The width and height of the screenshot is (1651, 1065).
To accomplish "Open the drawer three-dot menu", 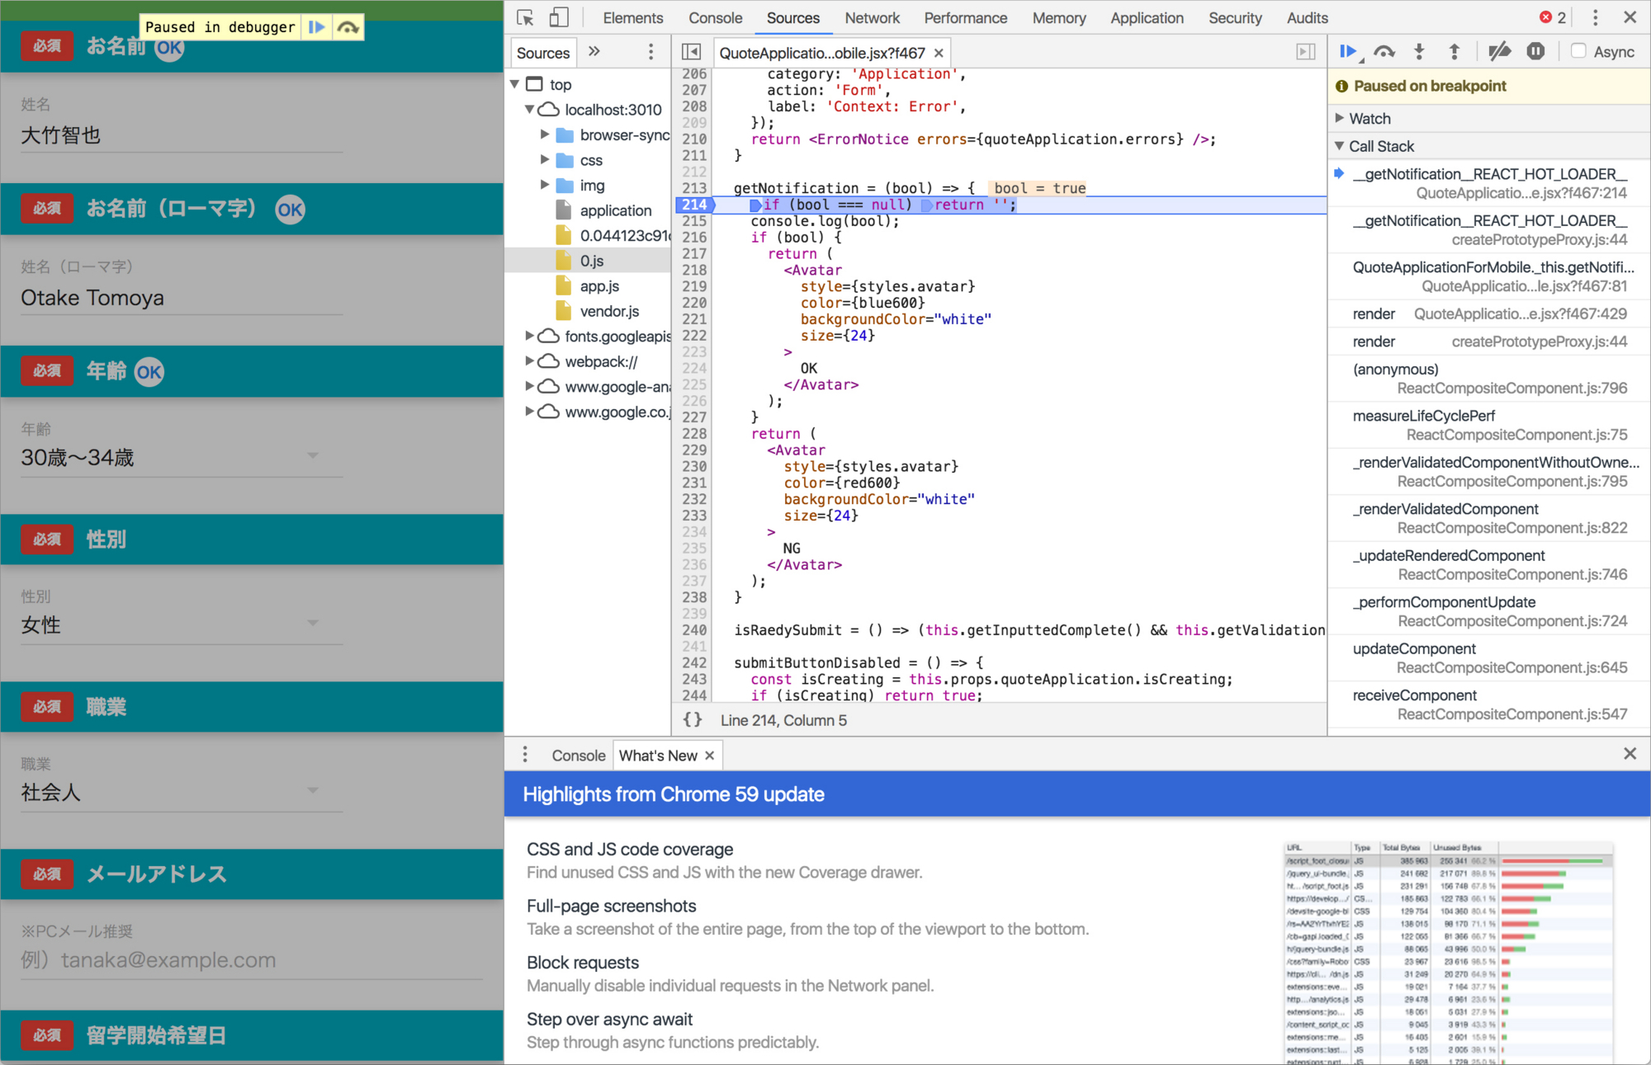I will pos(525,755).
